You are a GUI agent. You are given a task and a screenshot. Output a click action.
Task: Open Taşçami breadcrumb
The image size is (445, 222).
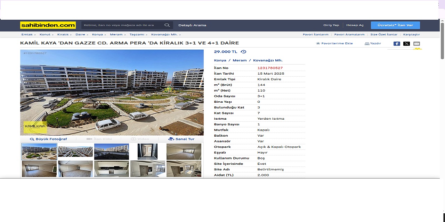point(137,34)
